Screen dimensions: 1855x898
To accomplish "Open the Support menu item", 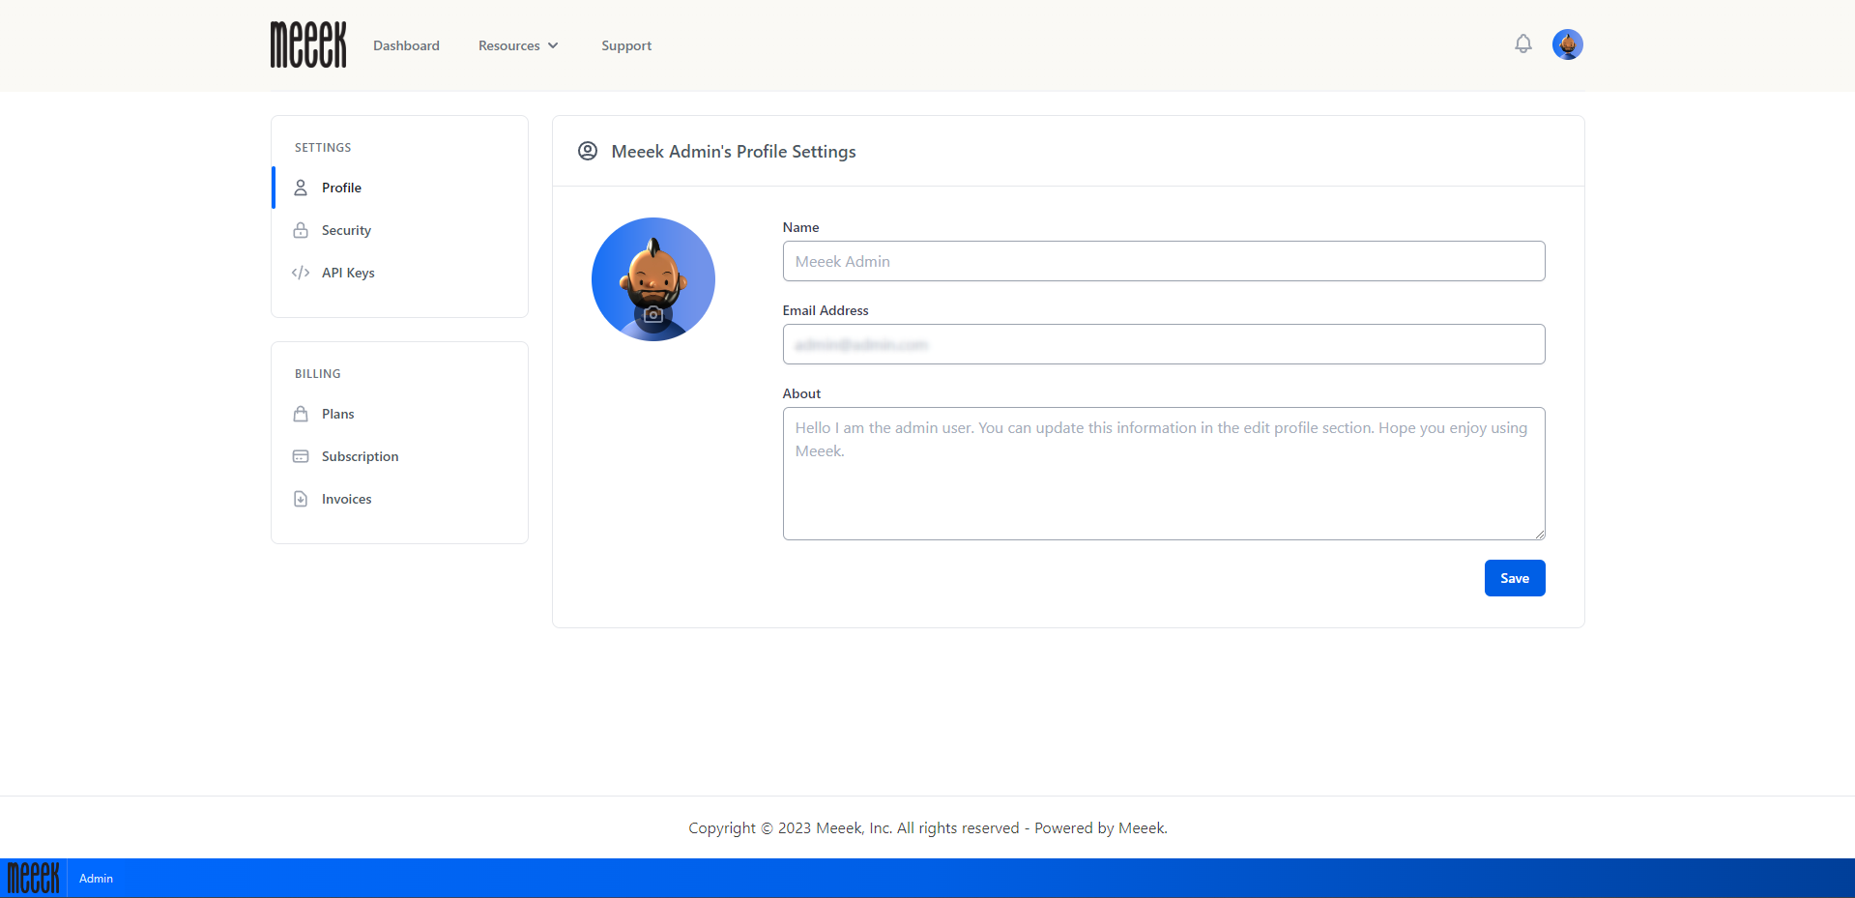I will (x=625, y=44).
